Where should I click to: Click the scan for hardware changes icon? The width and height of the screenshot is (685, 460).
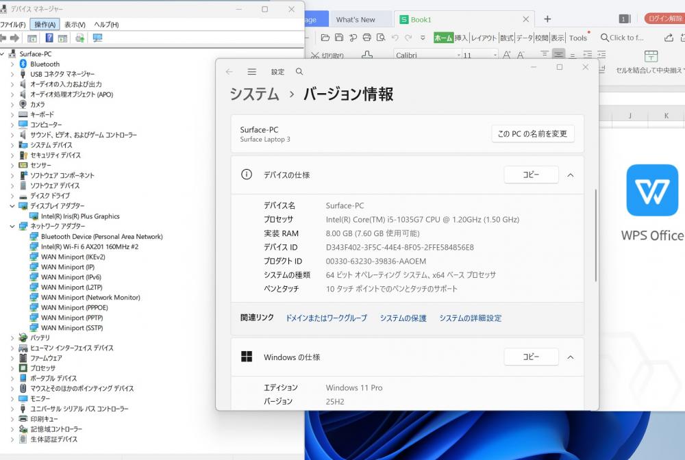coord(97,38)
